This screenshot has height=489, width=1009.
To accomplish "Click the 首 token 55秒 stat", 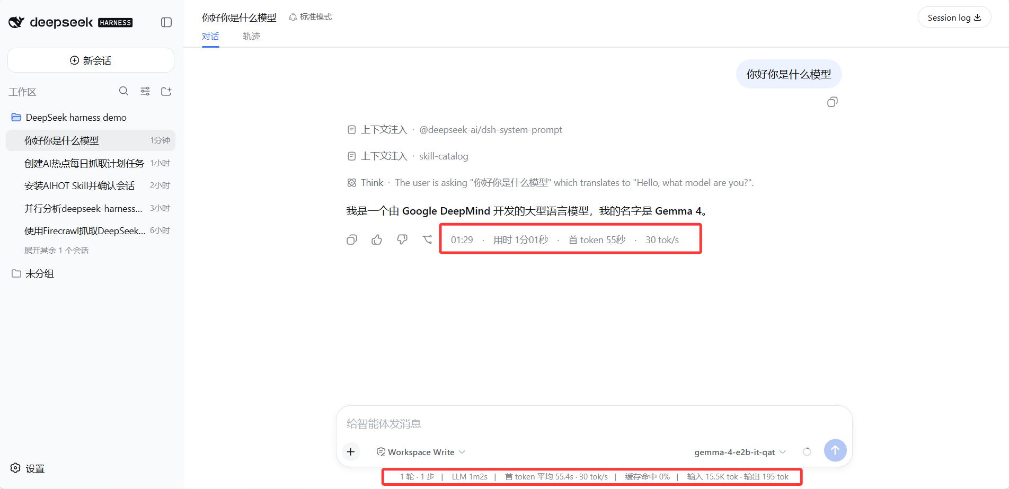I will [x=597, y=240].
